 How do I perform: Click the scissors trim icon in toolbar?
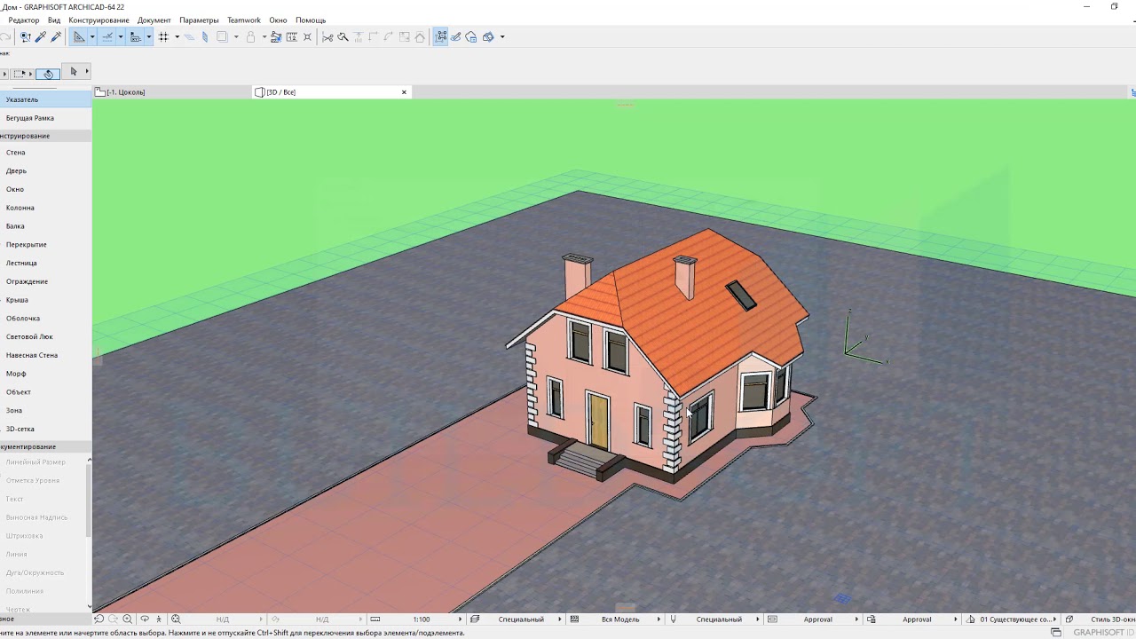(327, 36)
